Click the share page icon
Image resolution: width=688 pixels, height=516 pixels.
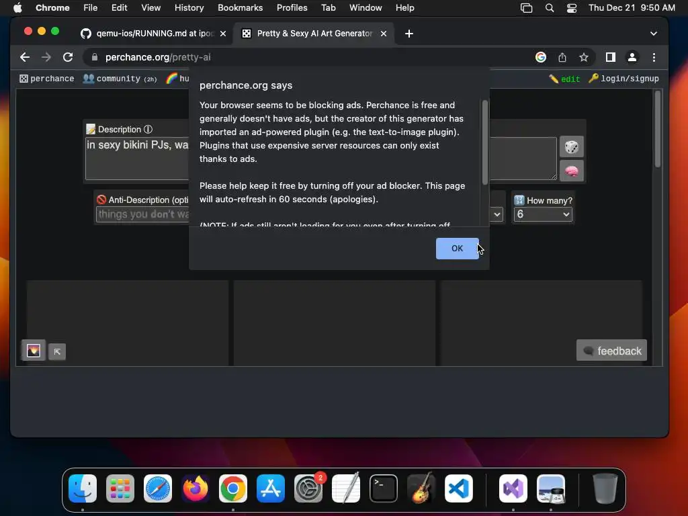pyautogui.click(x=562, y=57)
